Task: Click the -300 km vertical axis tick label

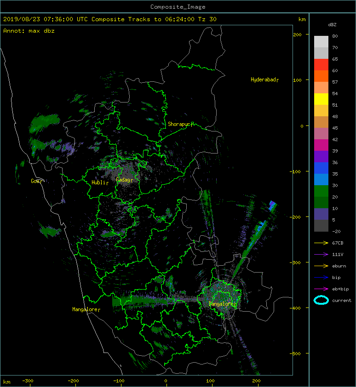Action: coord(295,262)
